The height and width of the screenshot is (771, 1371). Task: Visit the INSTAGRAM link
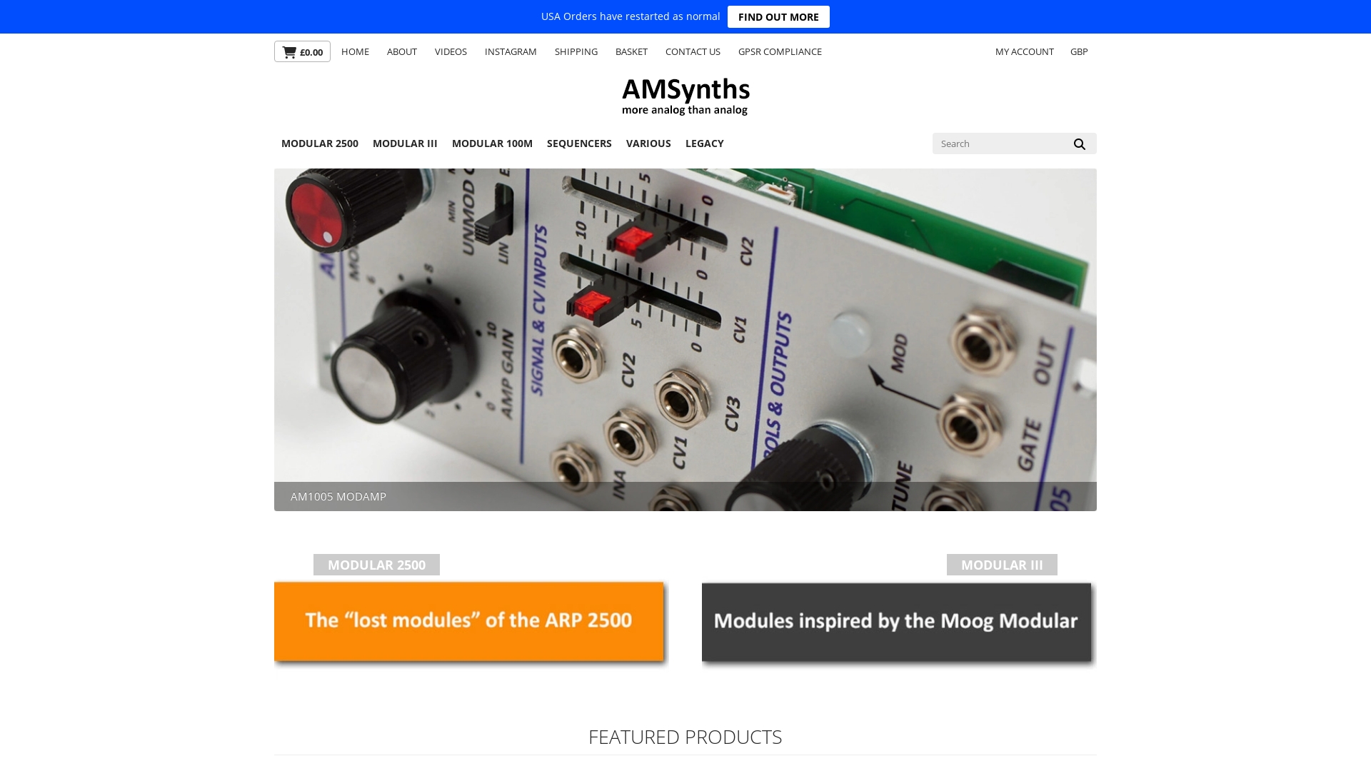click(511, 51)
